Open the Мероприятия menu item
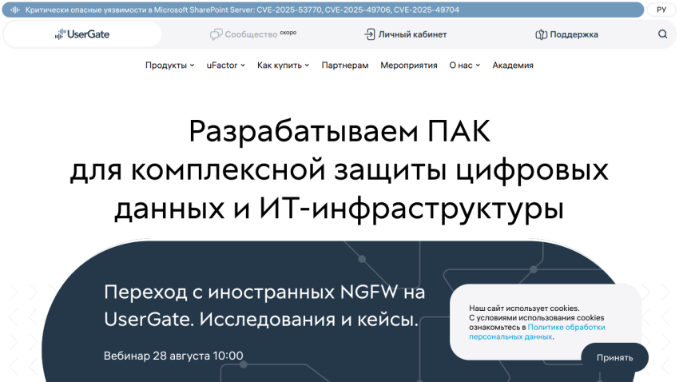 click(409, 65)
